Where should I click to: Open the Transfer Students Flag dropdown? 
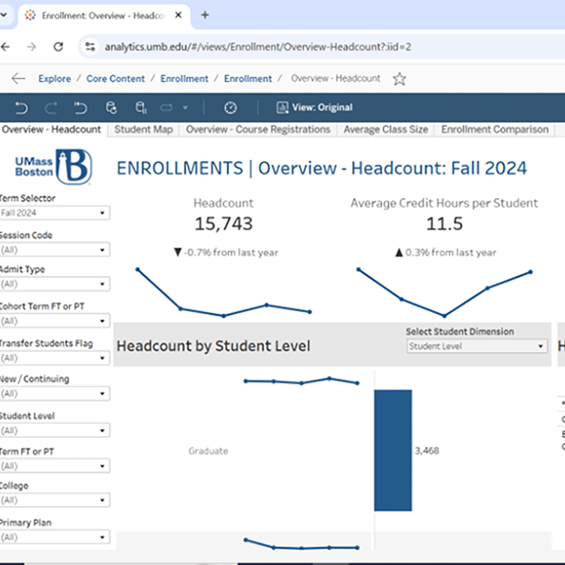click(55, 358)
